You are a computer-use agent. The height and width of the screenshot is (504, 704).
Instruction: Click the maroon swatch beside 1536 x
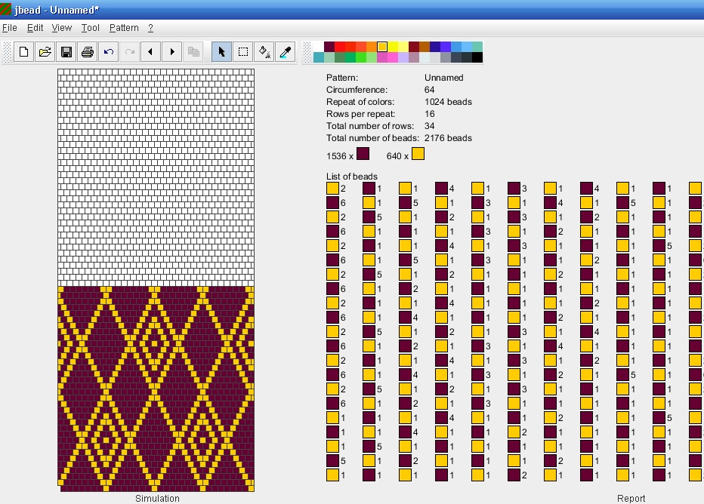pyautogui.click(x=363, y=154)
